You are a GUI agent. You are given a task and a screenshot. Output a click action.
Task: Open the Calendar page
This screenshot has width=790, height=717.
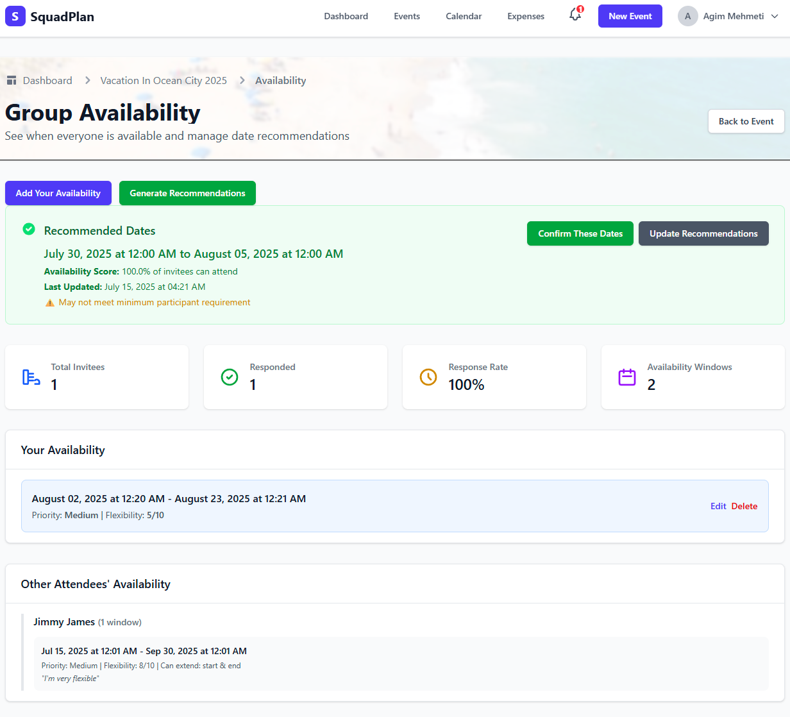(463, 16)
